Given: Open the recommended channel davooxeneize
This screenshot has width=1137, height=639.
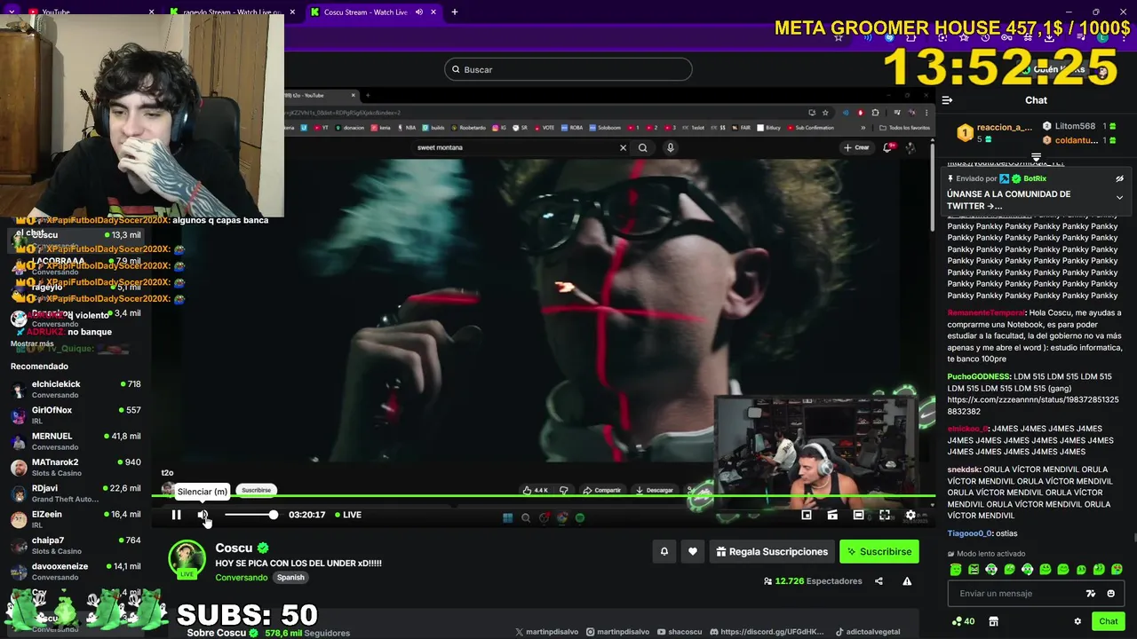Looking at the screenshot, I should (x=76, y=571).
